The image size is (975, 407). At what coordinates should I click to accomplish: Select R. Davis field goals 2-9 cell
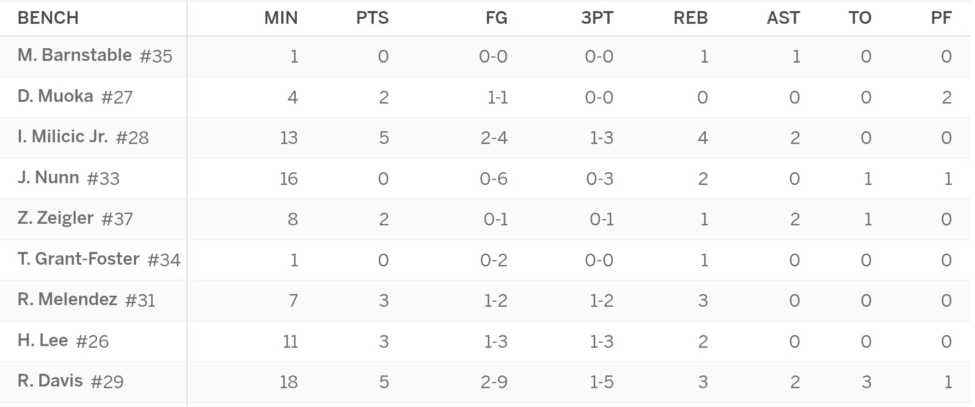click(494, 382)
